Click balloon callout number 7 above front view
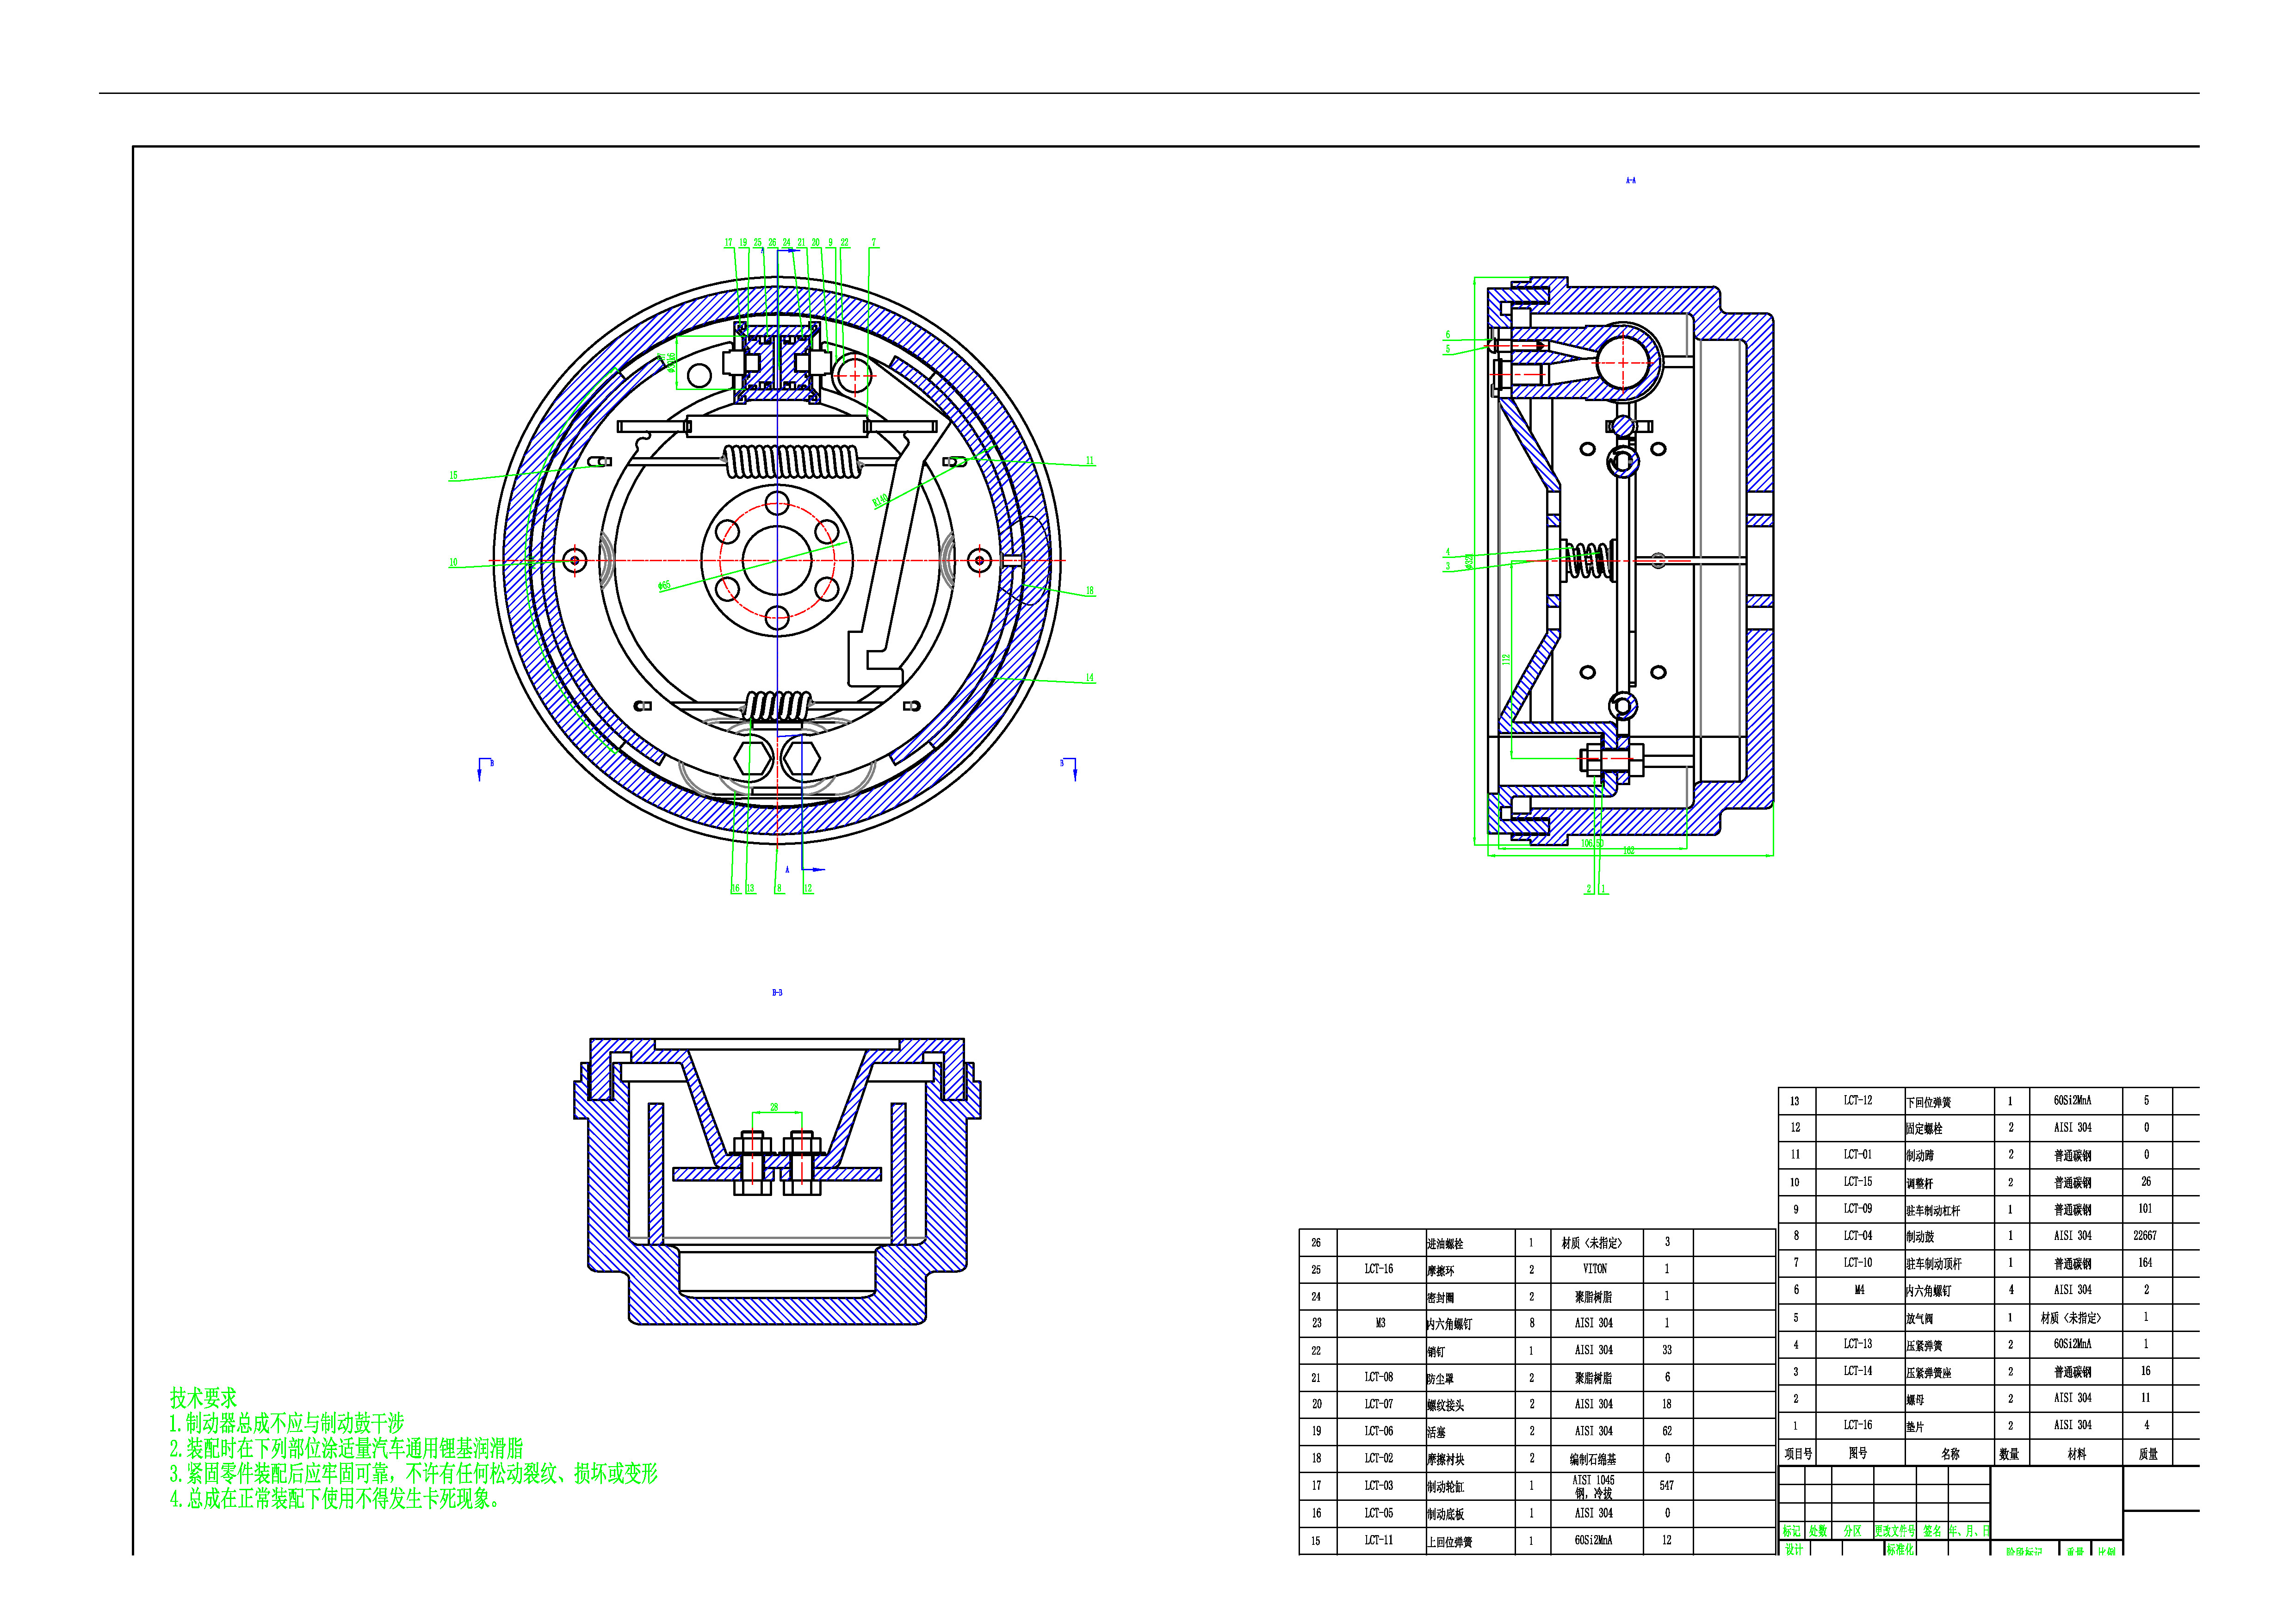Screen dimensions: 2296x1623 point(873,243)
